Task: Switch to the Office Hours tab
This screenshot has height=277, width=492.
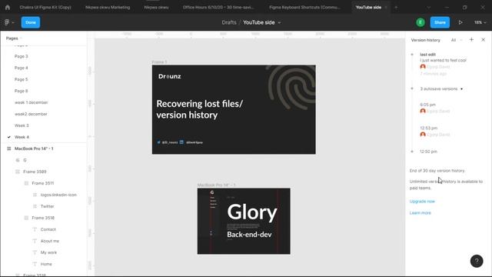Action: [218, 7]
